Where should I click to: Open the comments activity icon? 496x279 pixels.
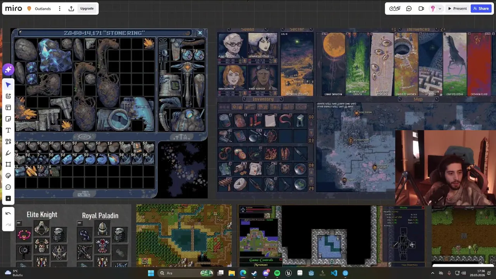(409, 9)
